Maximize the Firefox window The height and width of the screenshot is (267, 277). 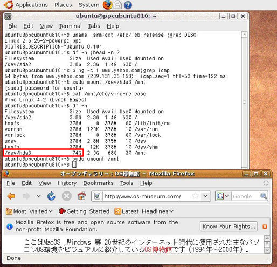click(x=256, y=174)
